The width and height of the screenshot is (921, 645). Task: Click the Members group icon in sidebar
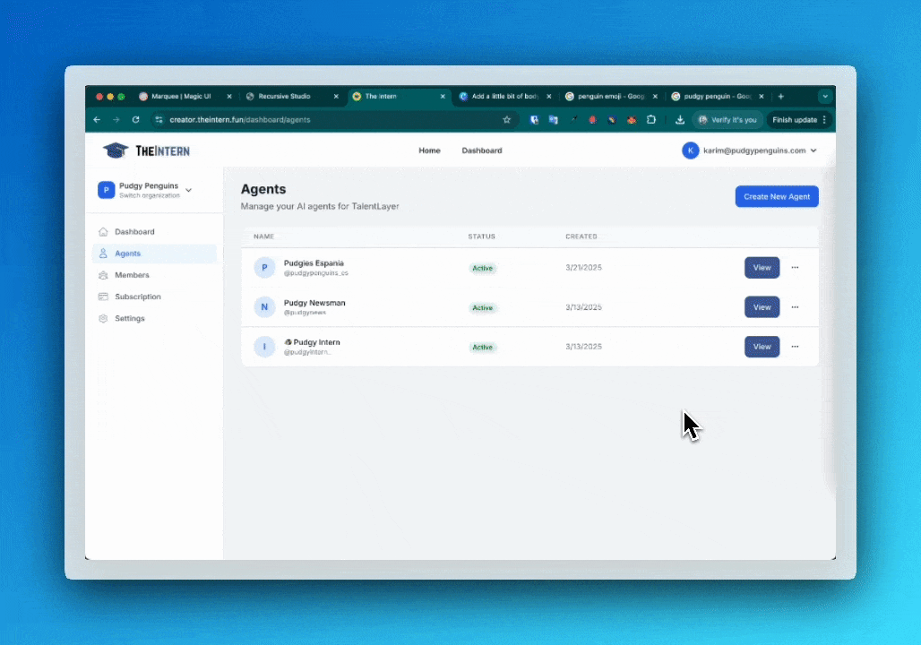tap(103, 275)
